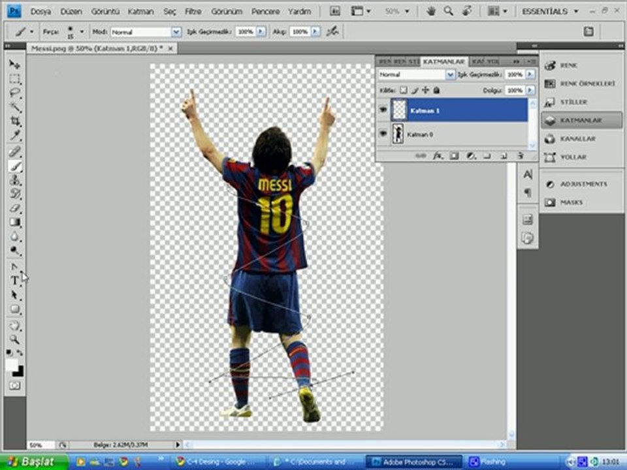
Task: Click the layer style fx icon
Action: tap(438, 156)
